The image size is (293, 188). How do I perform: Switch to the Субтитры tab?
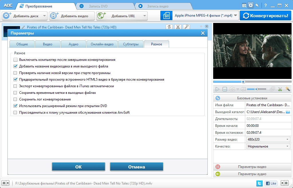tap(131, 44)
